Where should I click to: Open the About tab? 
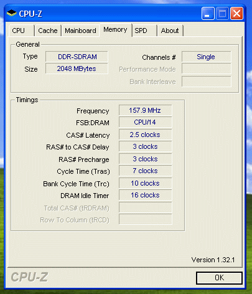[170, 31]
